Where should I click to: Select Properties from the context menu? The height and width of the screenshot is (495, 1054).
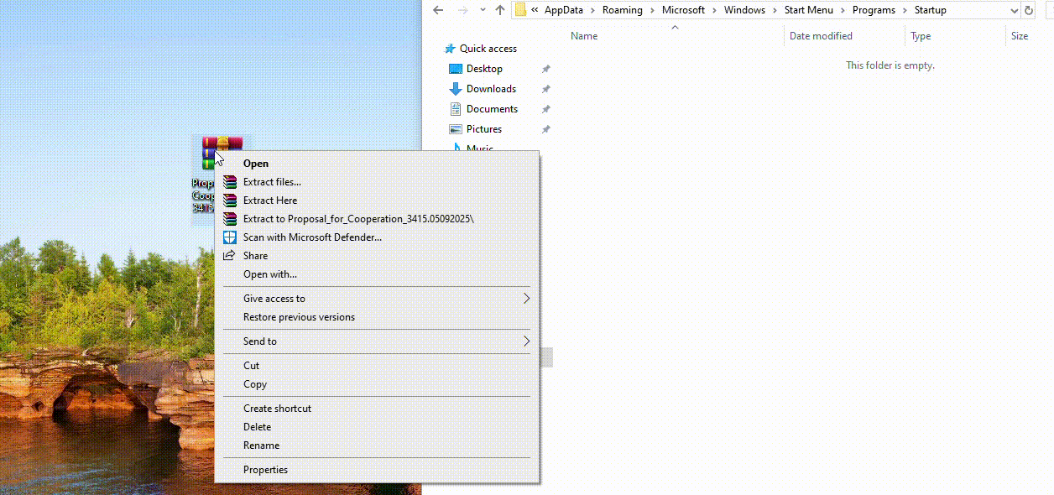265,470
